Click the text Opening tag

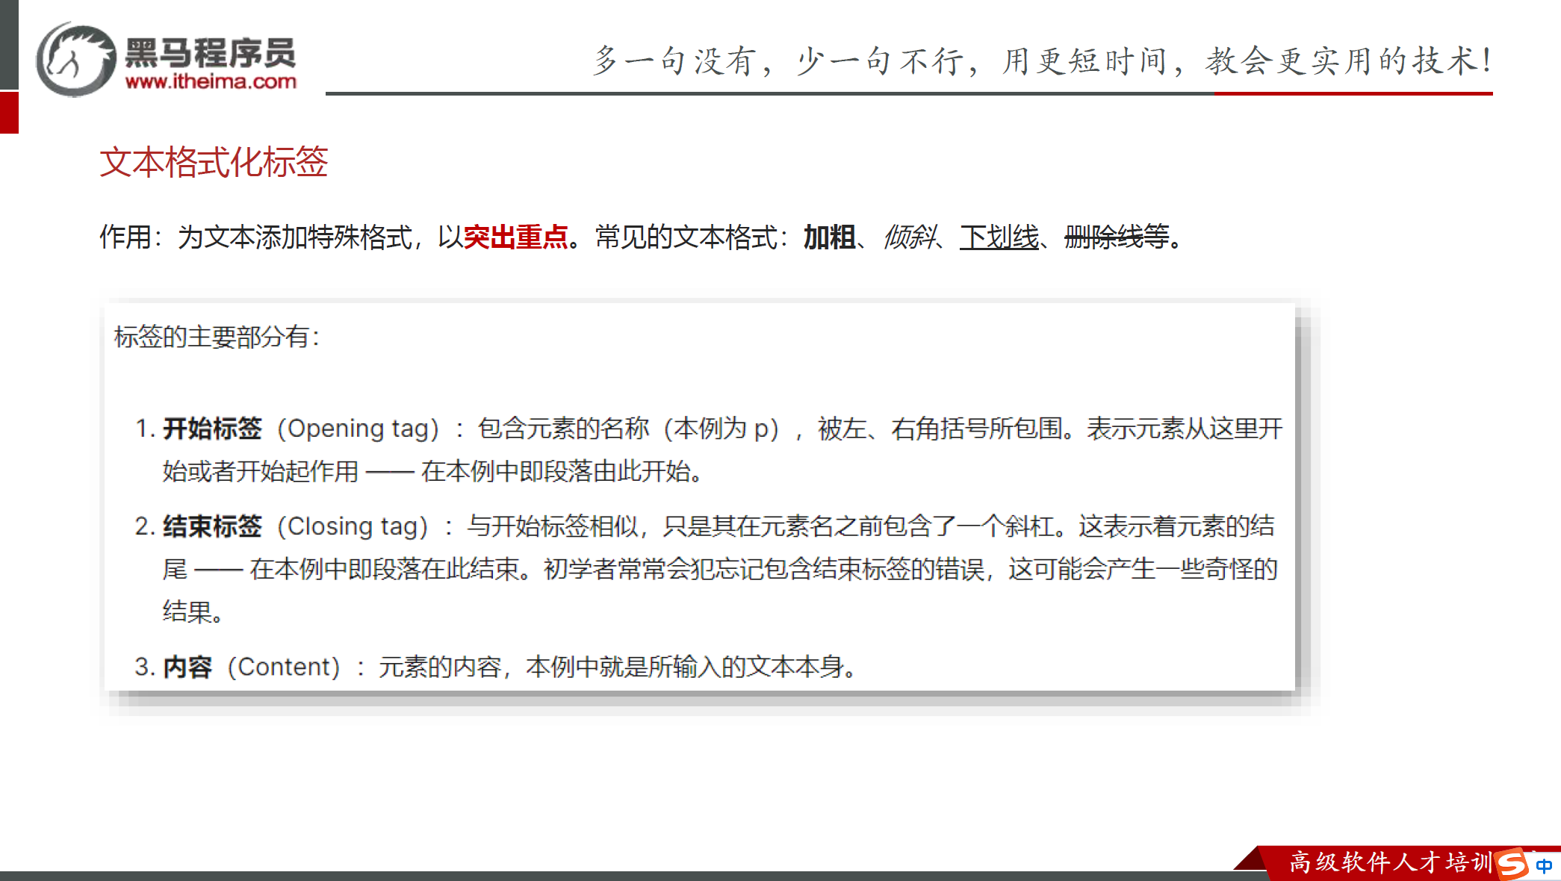[x=358, y=429]
